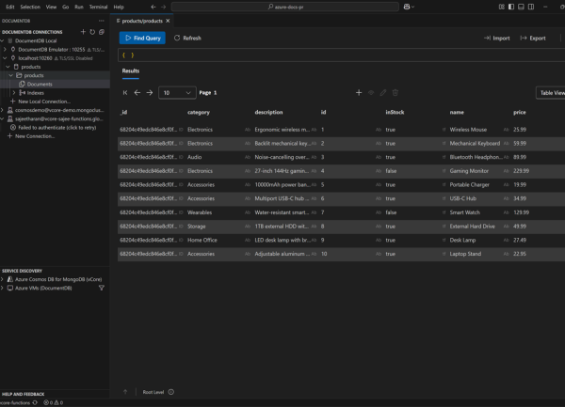The width and height of the screenshot is (565, 407).
Task: Open the Help menu
Action: [x=119, y=7]
